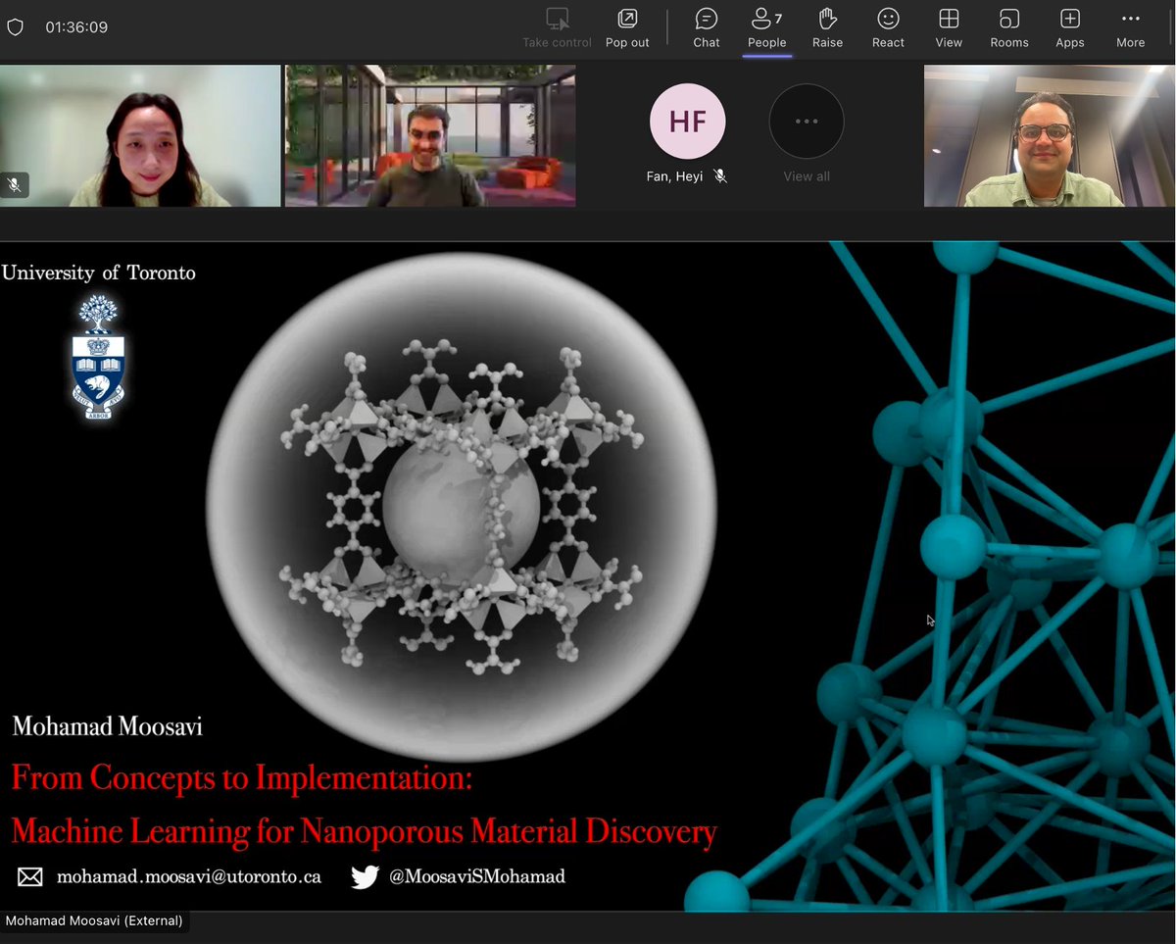The width and height of the screenshot is (1176, 944).
Task: Raise your hand in the meeting
Action: click(x=827, y=26)
